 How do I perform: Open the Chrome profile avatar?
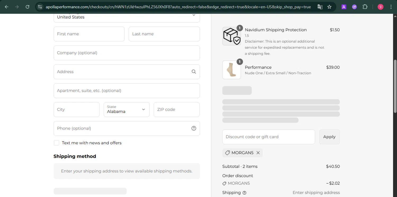click(x=381, y=7)
